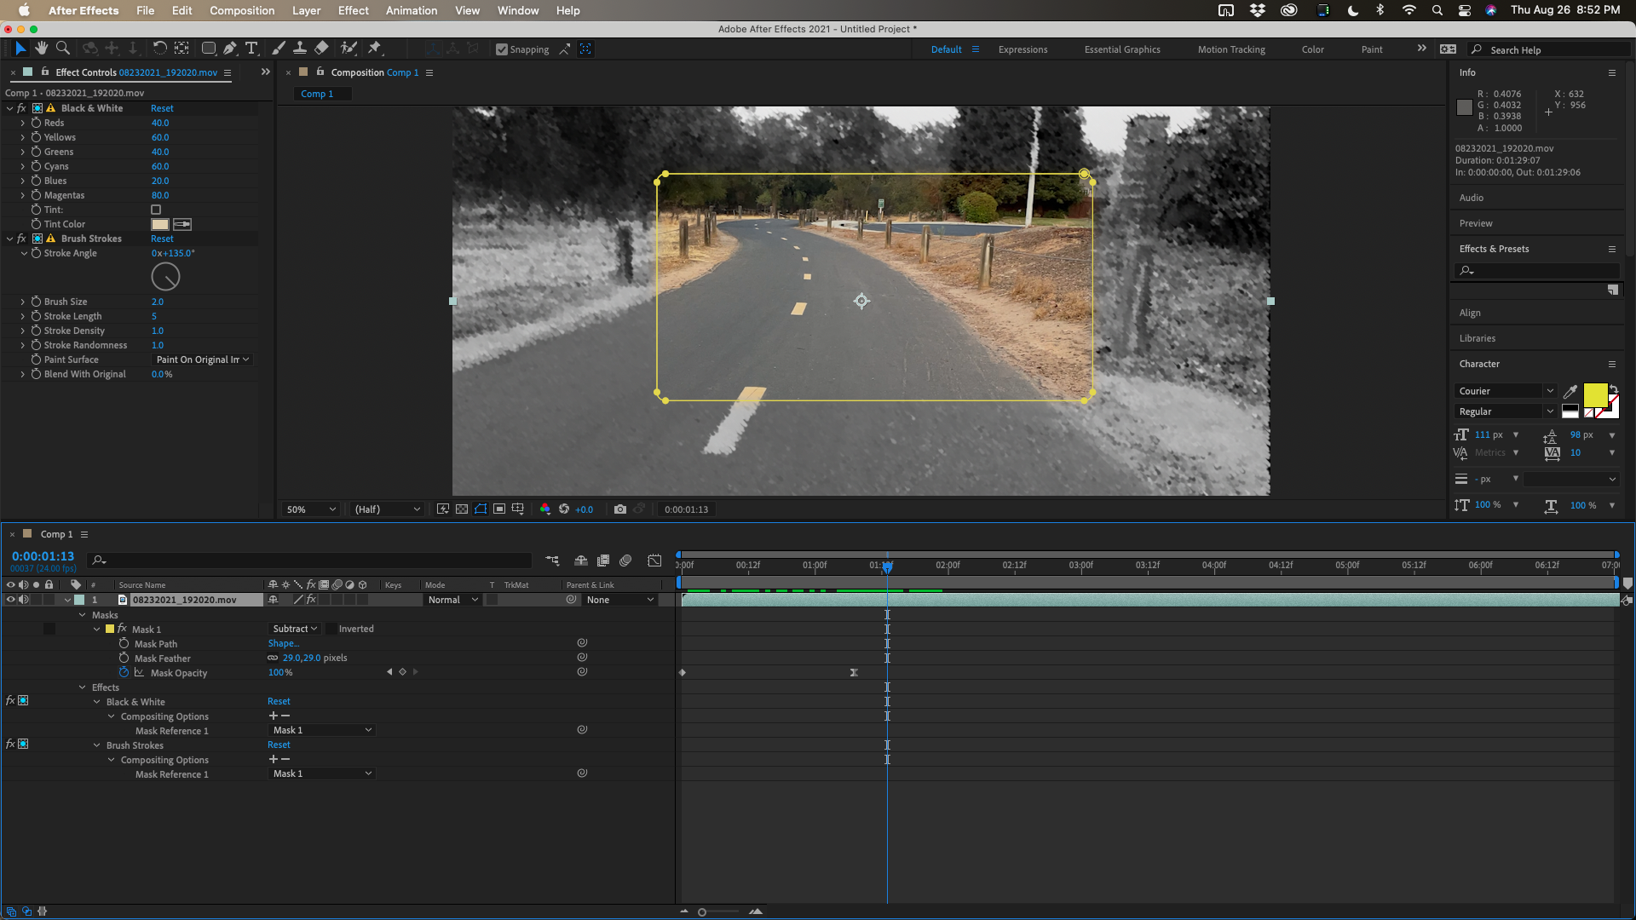Take a snapshot of the composition
This screenshot has height=920, width=1636.
coord(620,509)
